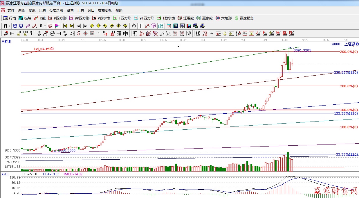Click the 9P四方形 button
Screen dimensions: 359x198
click(x=79, y=18)
